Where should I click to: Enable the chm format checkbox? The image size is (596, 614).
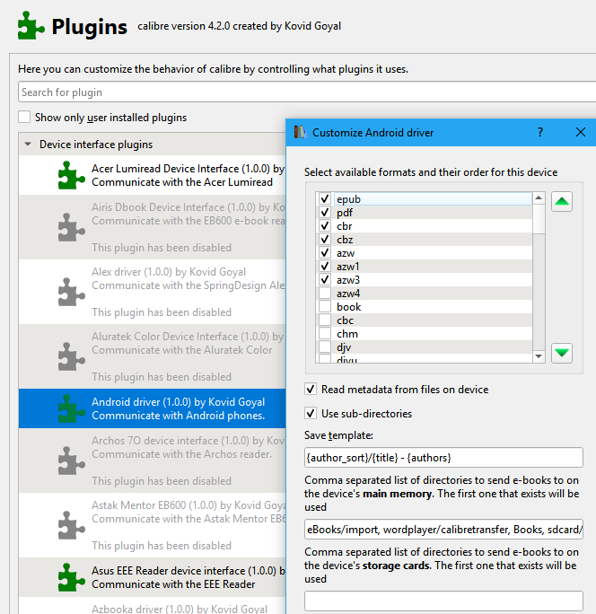click(x=325, y=334)
